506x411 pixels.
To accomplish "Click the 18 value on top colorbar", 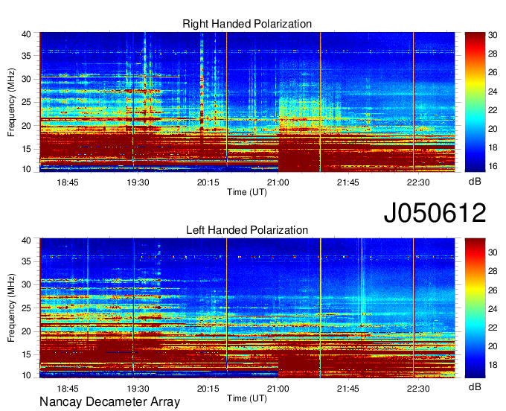I will tap(493, 148).
